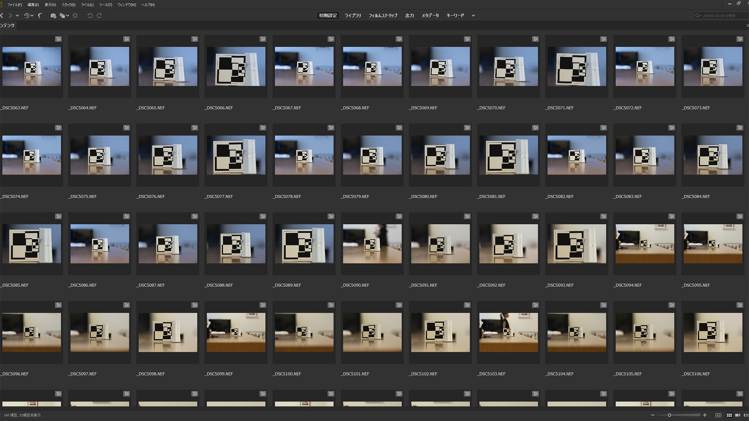Switch to the キーワード workspace
This screenshot has width=749, height=421.
455,15
